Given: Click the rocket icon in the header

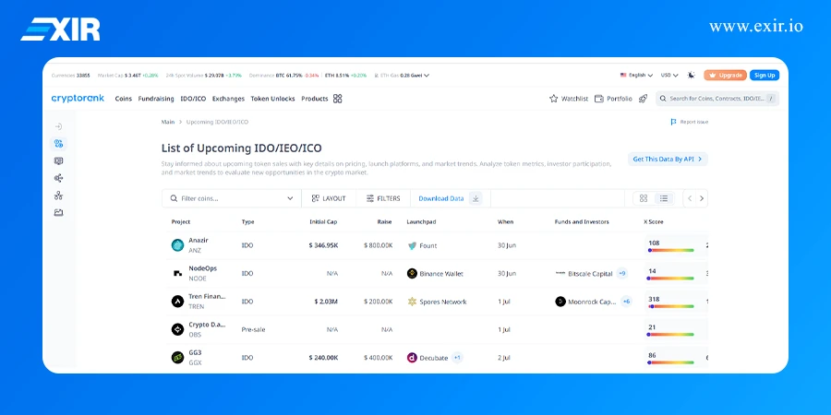Looking at the screenshot, I should (x=643, y=99).
